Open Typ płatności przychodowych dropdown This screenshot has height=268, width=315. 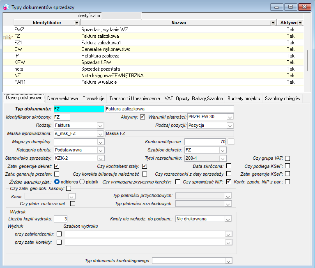click(x=228, y=196)
